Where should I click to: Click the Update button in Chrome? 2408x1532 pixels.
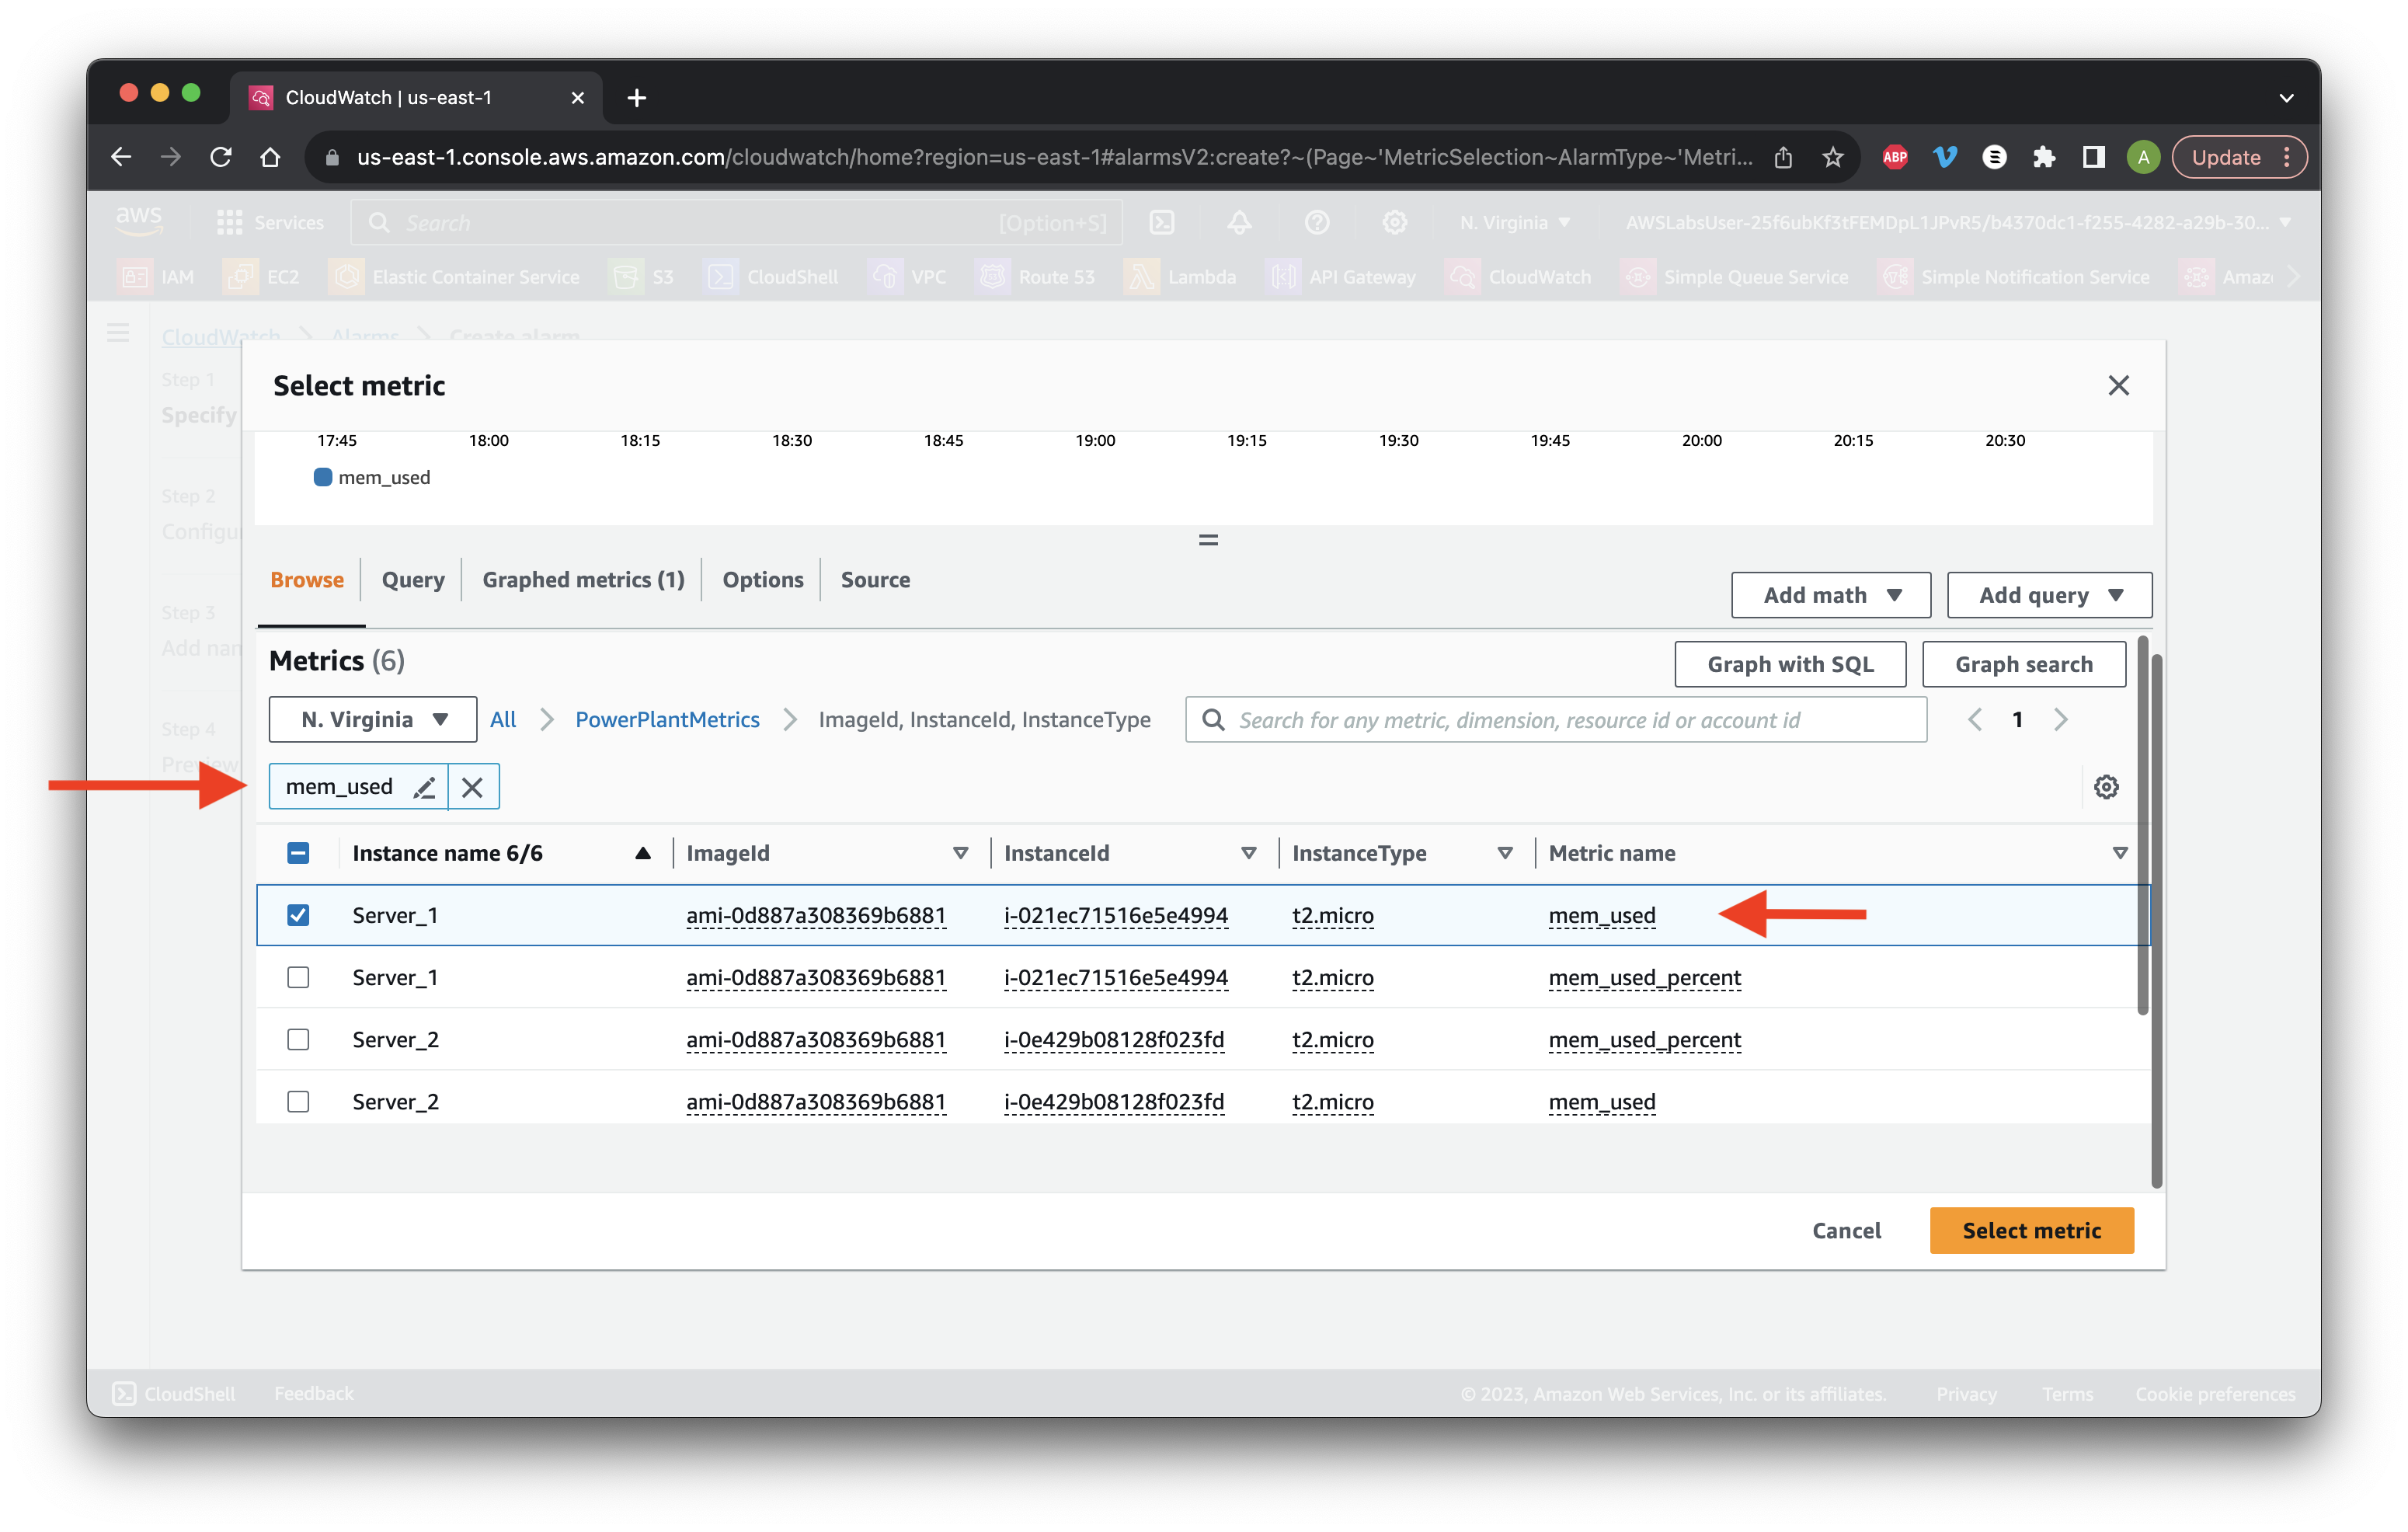[x=2239, y=157]
